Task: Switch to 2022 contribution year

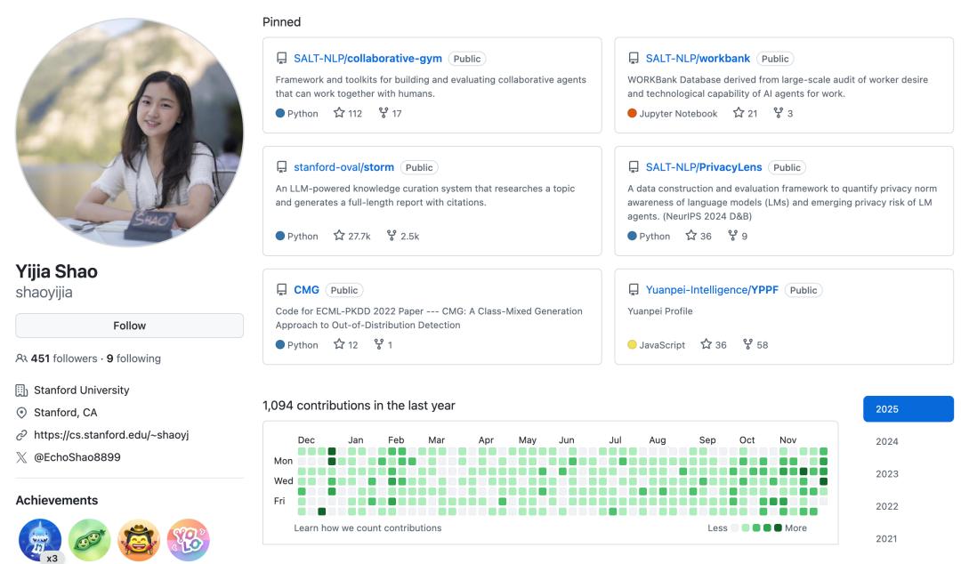Action: (886, 506)
